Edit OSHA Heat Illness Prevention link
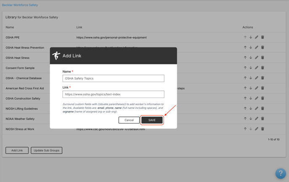 (257, 47)
